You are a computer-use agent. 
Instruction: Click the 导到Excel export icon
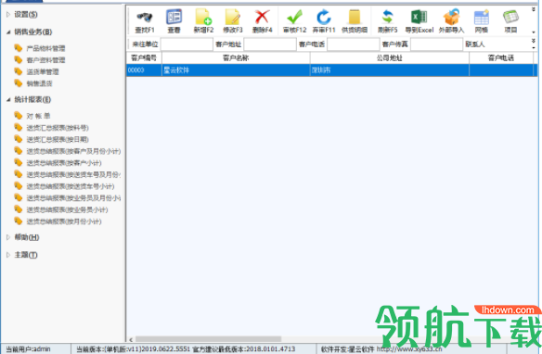point(419,17)
